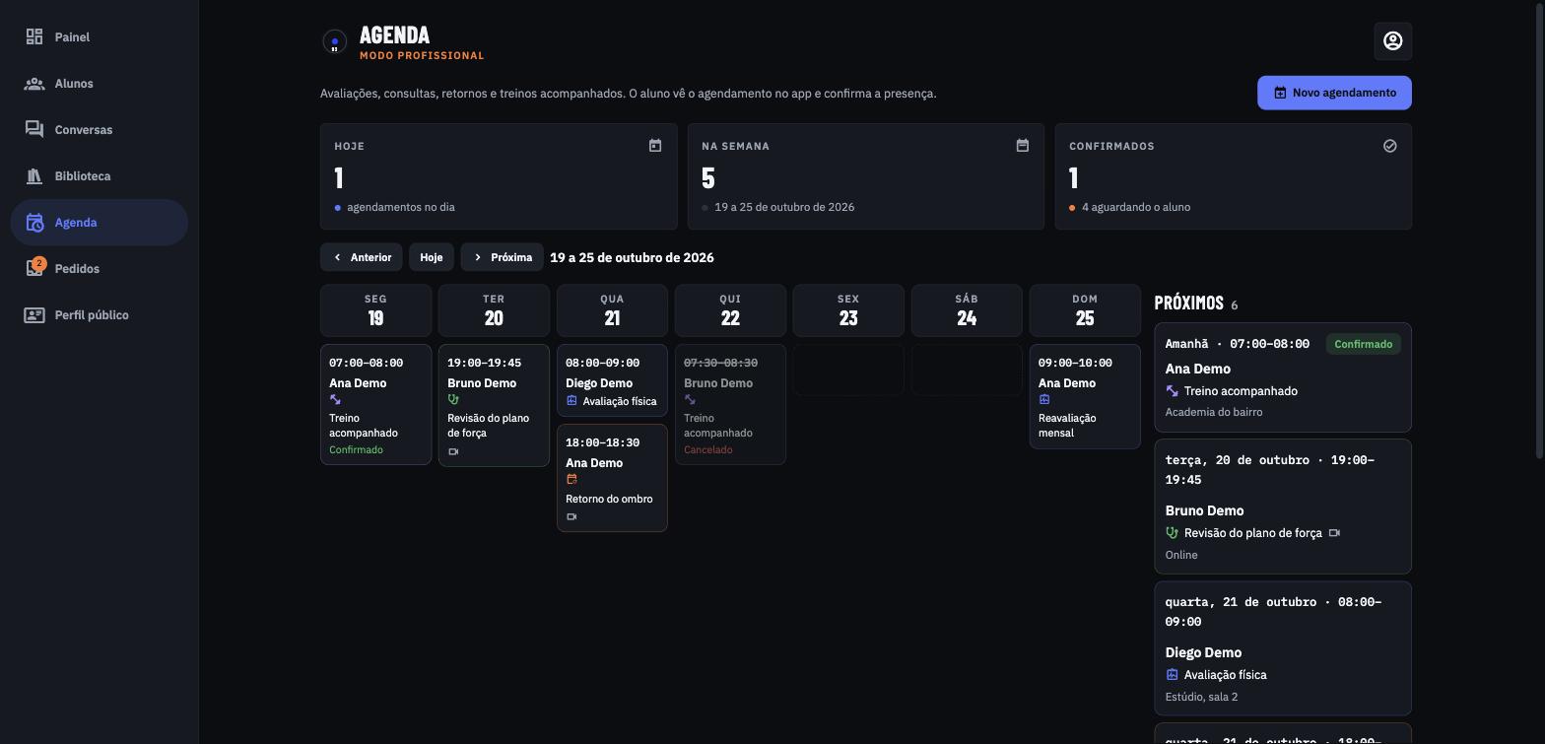Click the Pedidos icon with badge

(x=34, y=268)
